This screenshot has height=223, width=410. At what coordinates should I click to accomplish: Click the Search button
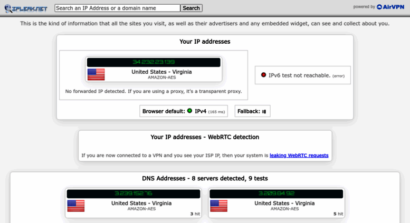(191, 8)
